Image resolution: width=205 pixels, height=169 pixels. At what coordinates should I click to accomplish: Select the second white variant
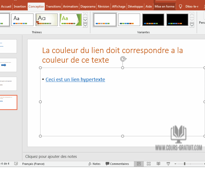coord(129,20)
